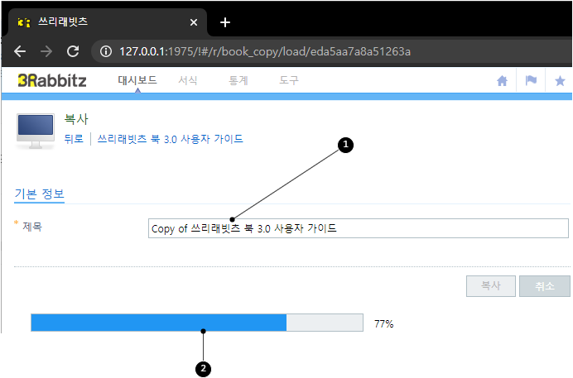The image size is (573, 378).
Task: Click the 기본 정보 section heading
Action: point(40,194)
